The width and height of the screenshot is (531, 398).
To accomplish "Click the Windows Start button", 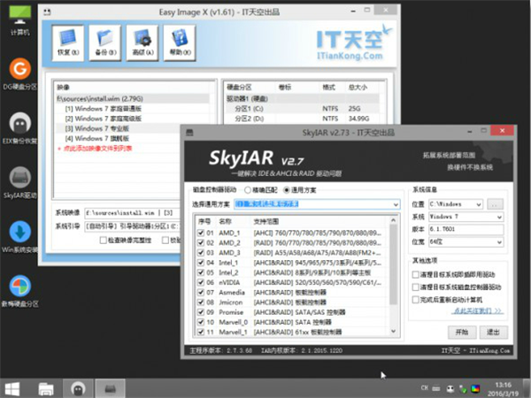I will tap(15, 387).
